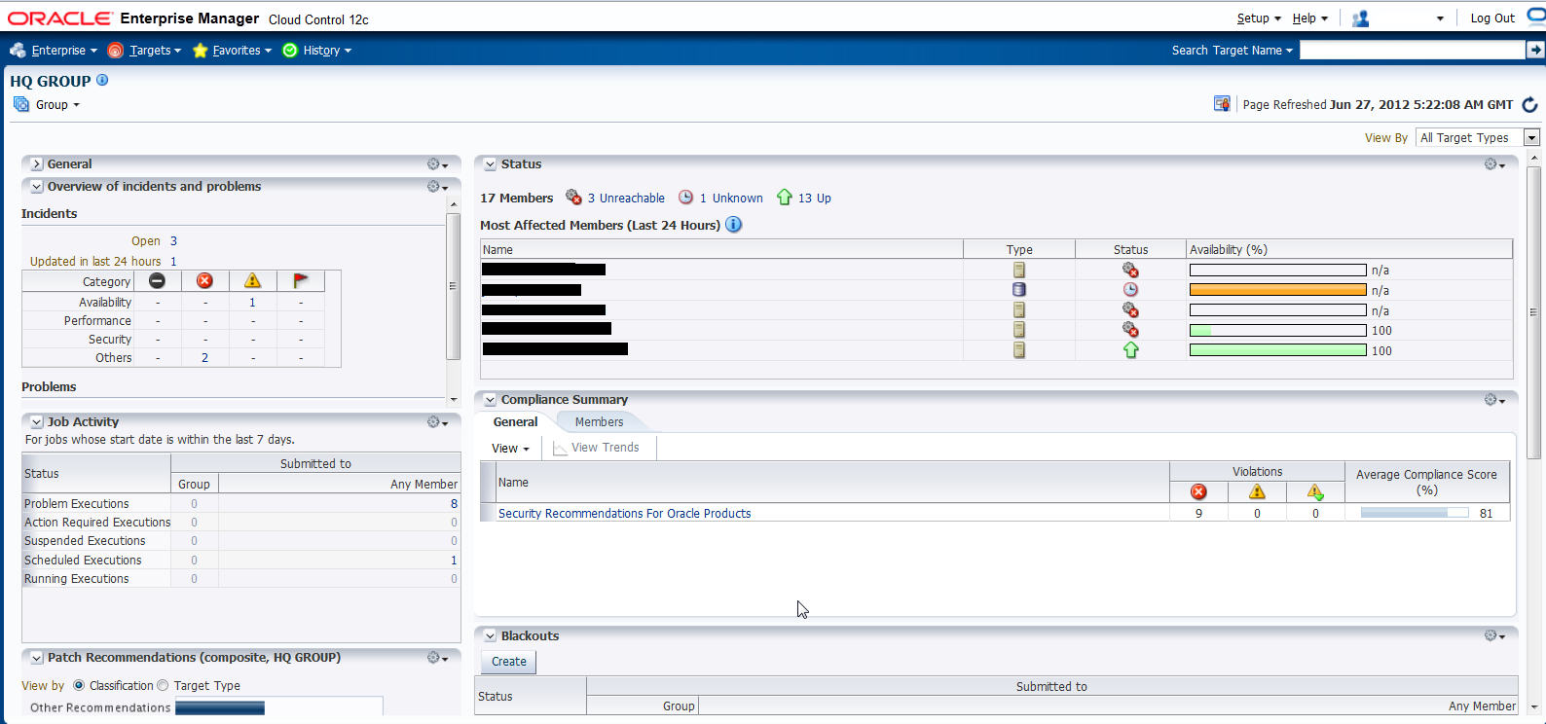1546x724 pixels.
Task: Open Security Recommendations For Oracle Products link
Action: pos(624,514)
